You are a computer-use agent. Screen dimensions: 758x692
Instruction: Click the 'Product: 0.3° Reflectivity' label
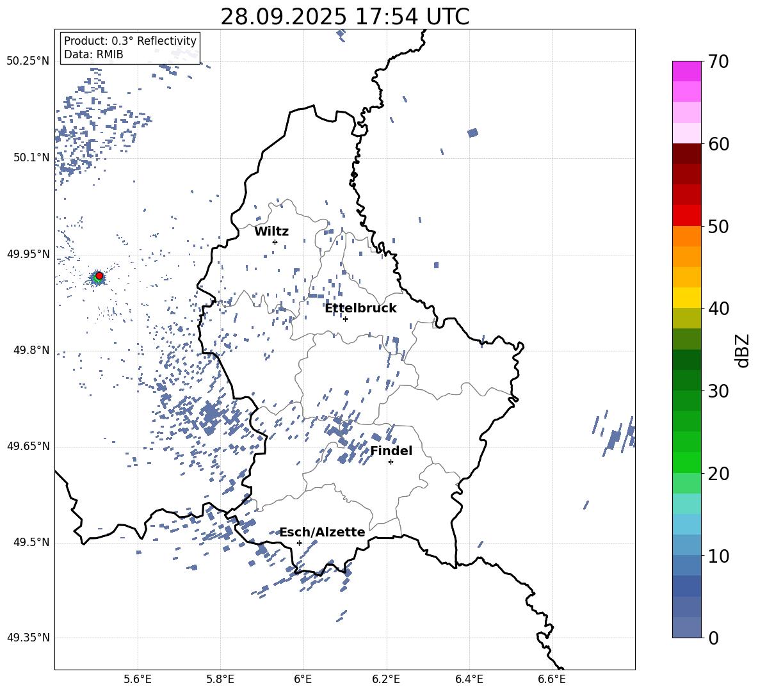click(x=130, y=41)
